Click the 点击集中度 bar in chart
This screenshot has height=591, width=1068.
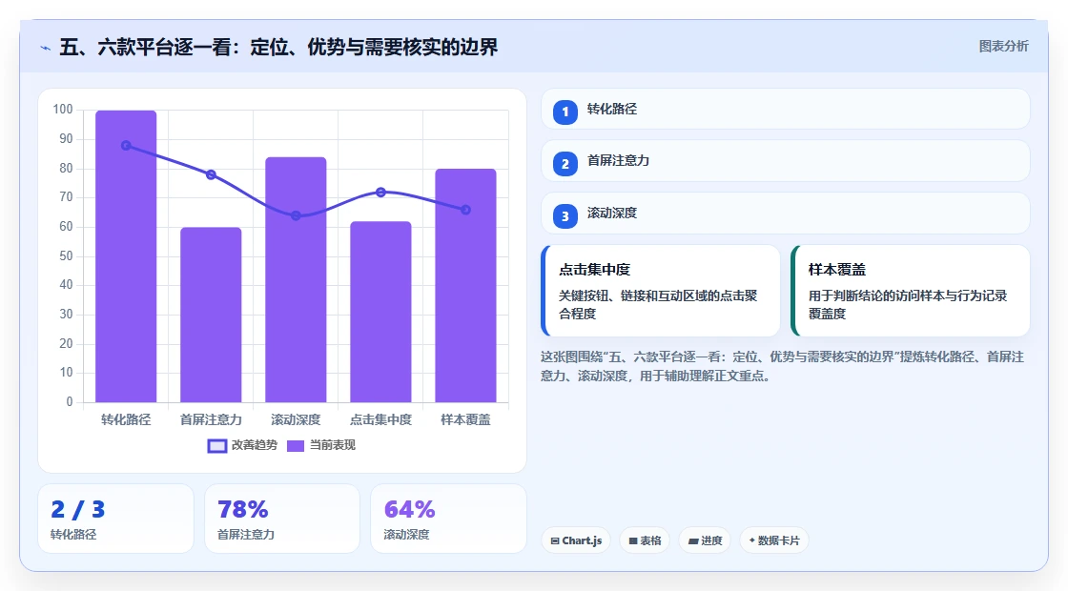(380, 312)
